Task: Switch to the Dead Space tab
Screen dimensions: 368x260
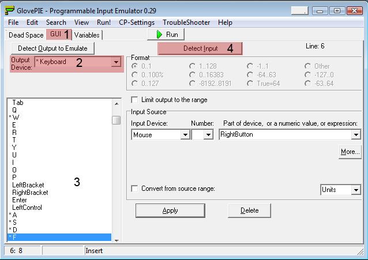Action: [x=26, y=35]
